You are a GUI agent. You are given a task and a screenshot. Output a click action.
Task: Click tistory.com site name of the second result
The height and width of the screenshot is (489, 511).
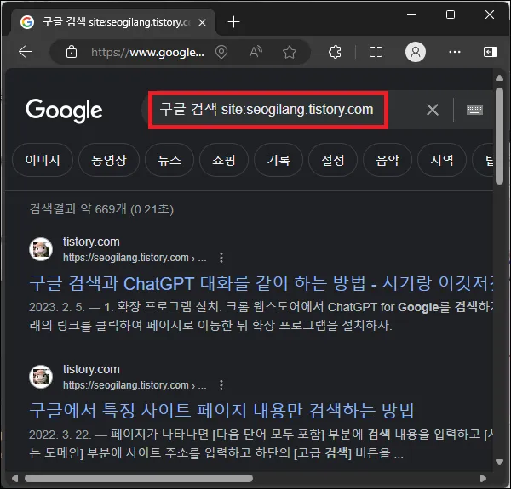[x=91, y=369]
